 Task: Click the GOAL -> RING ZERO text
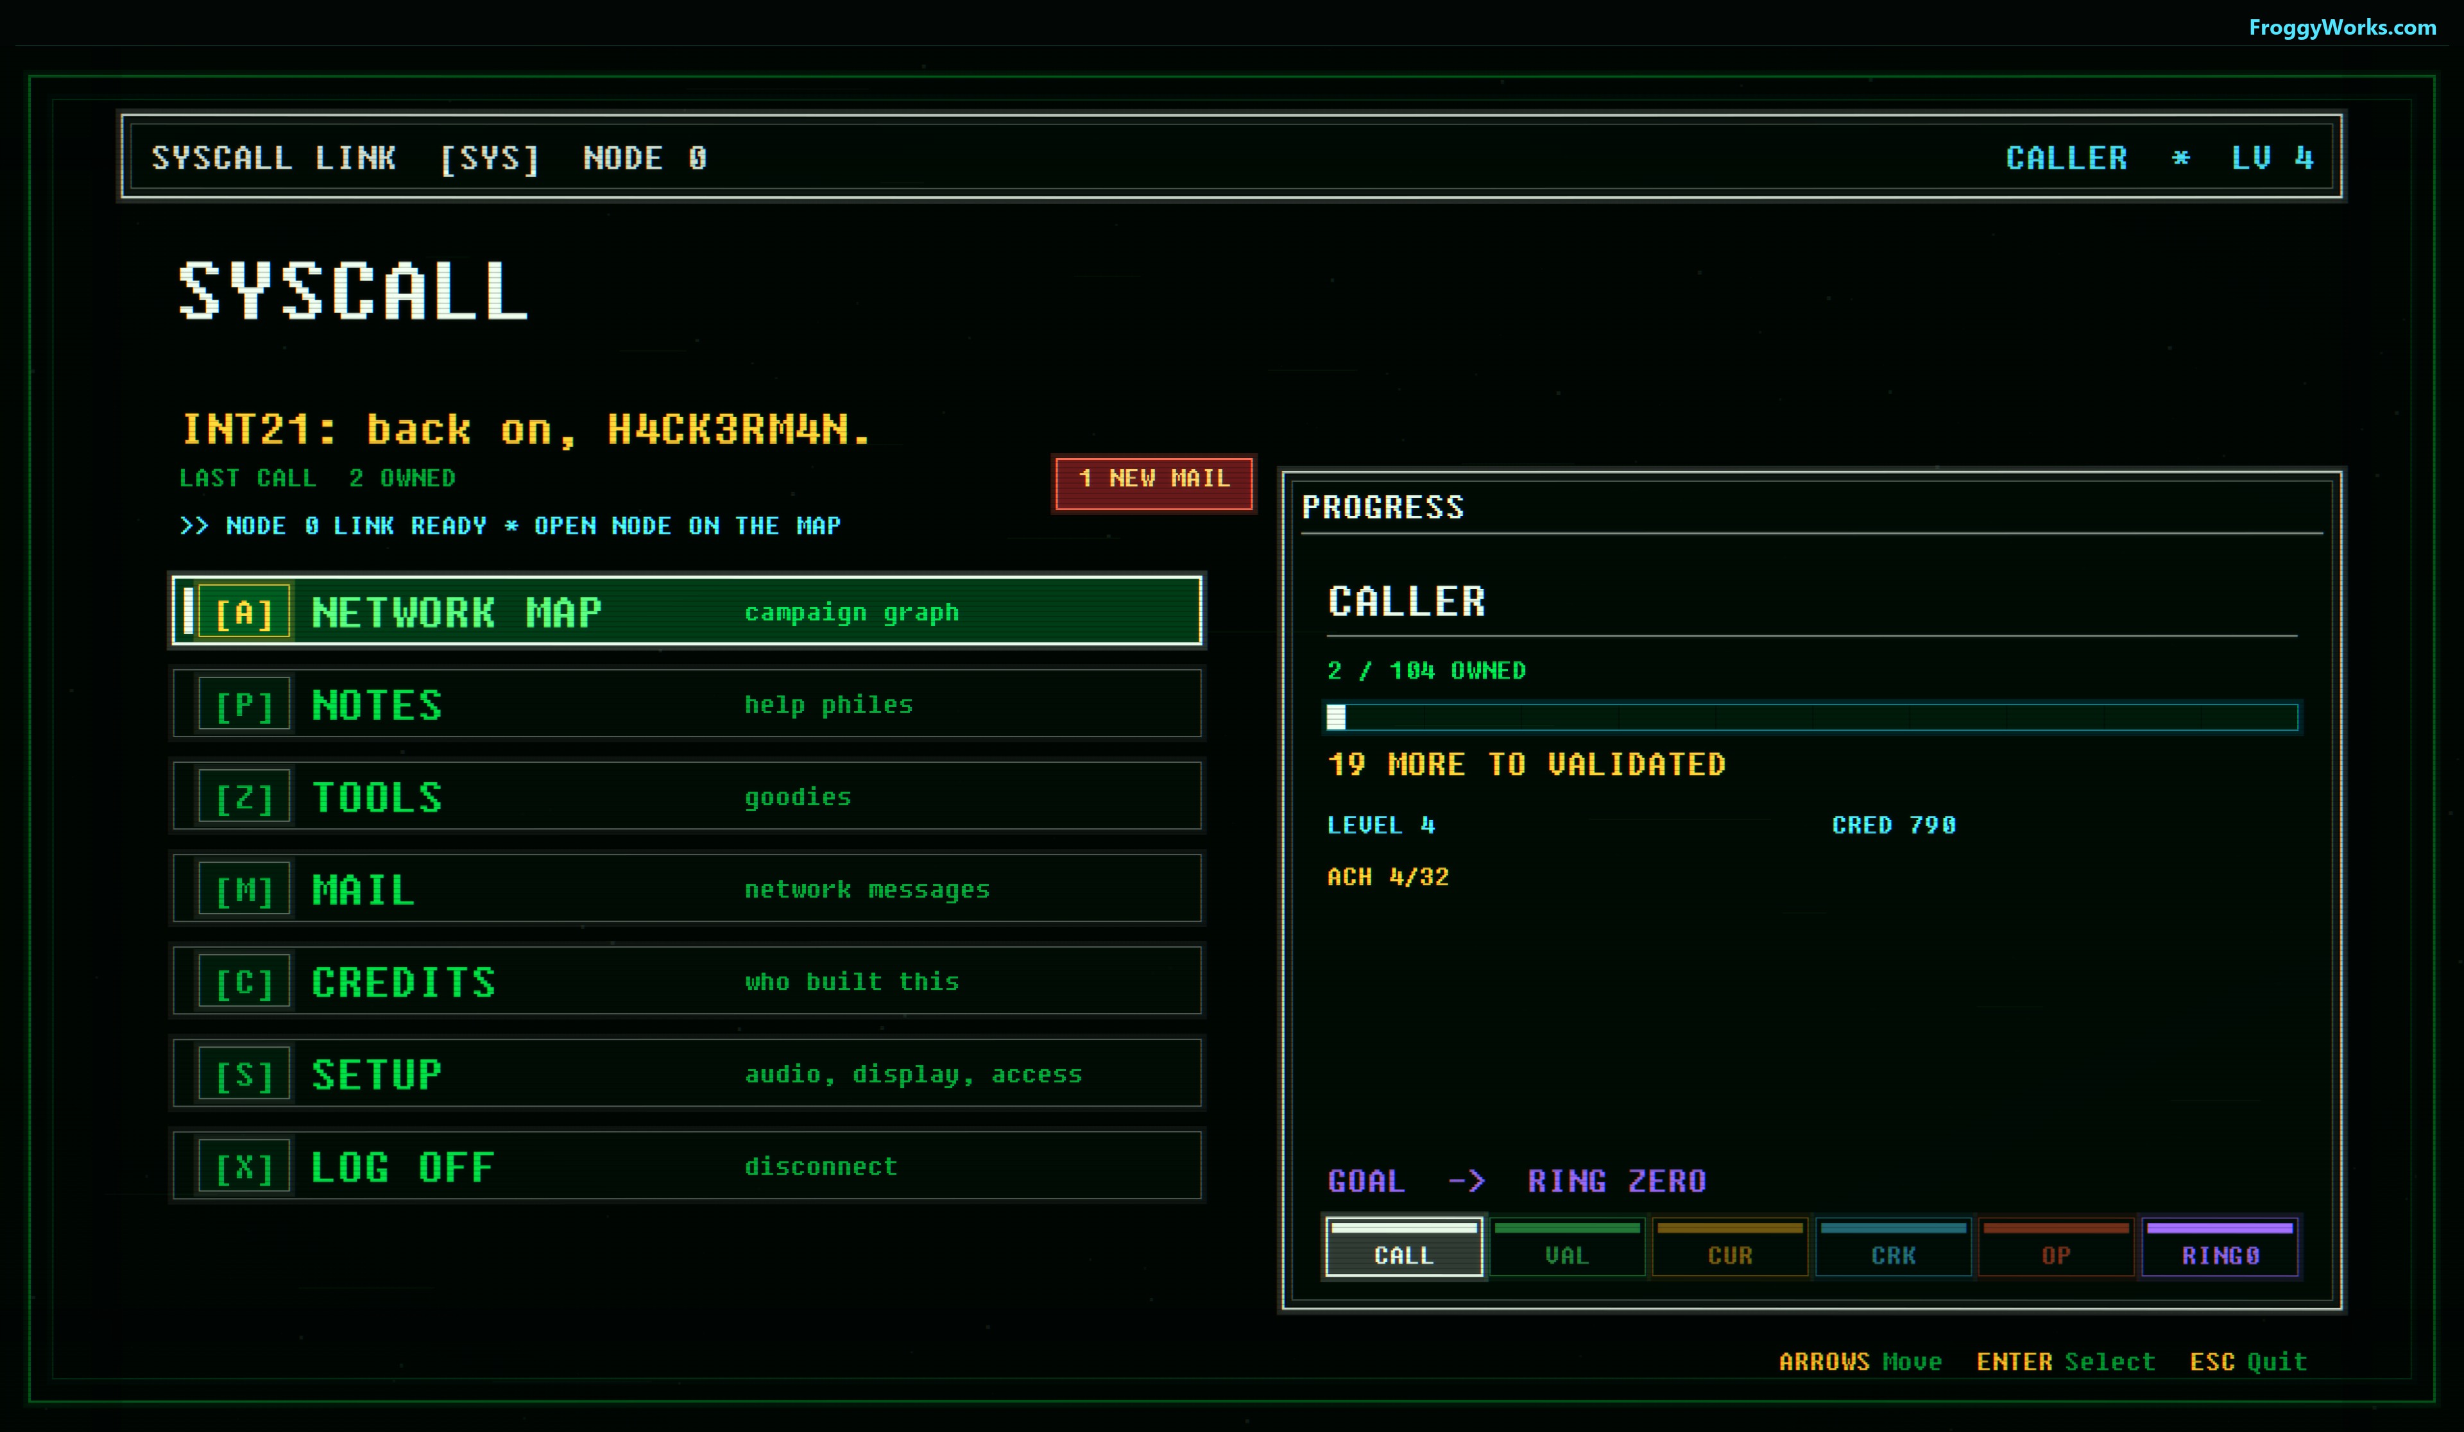click(1516, 1181)
